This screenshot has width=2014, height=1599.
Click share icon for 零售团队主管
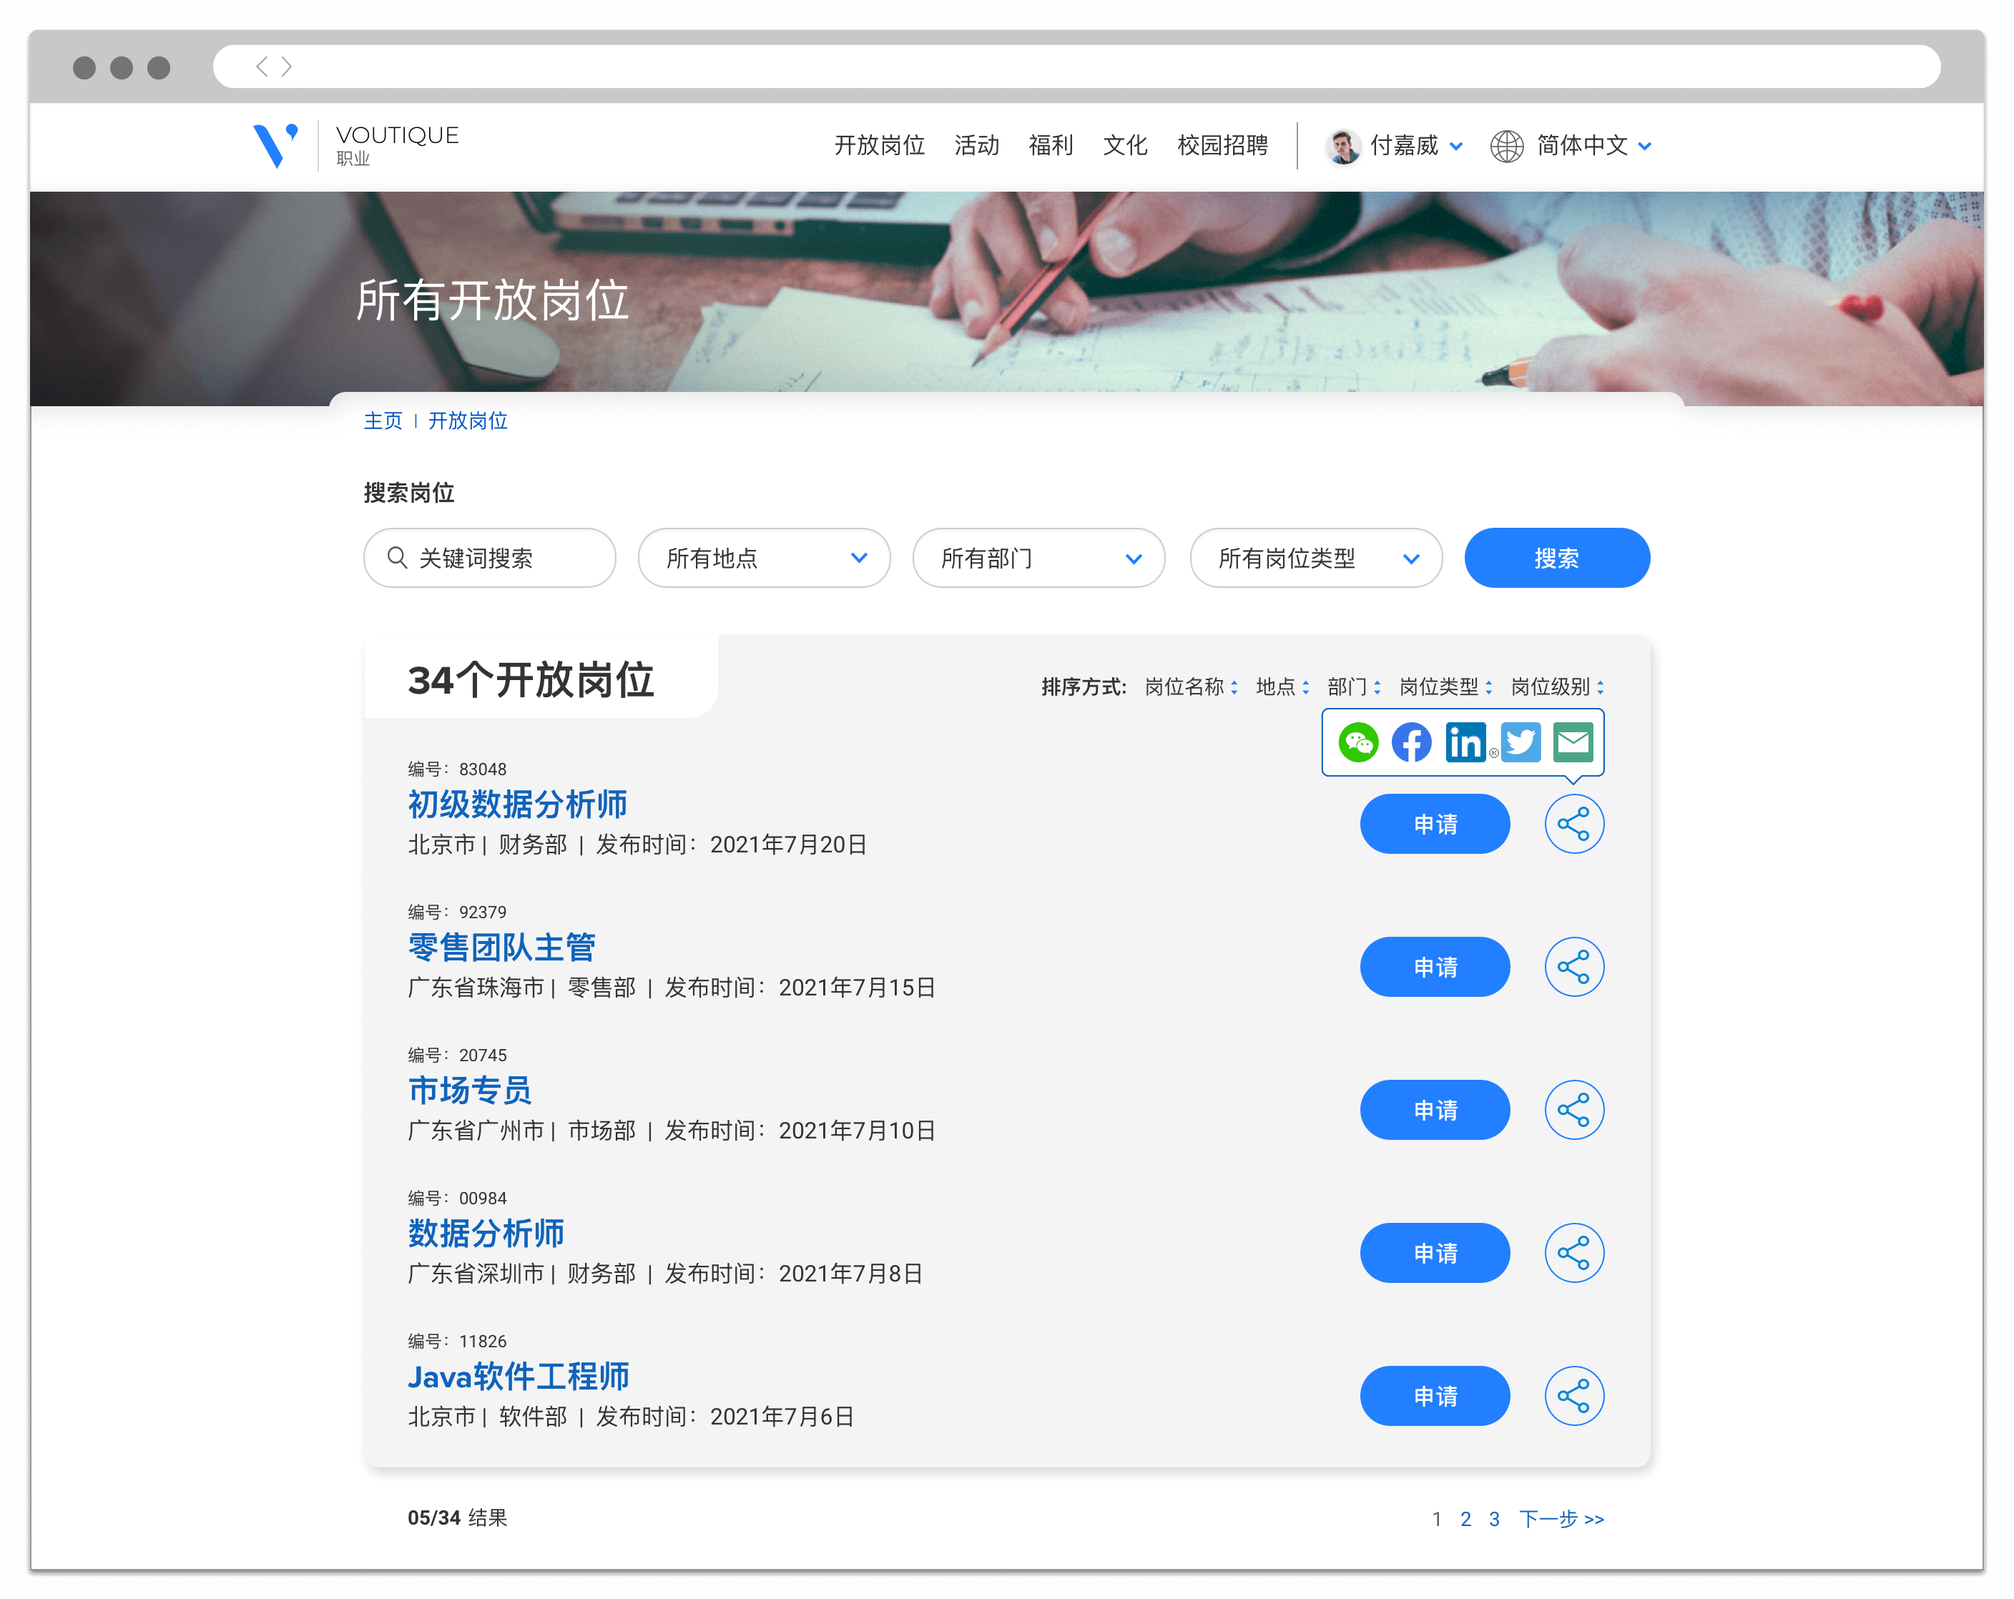coord(1574,967)
